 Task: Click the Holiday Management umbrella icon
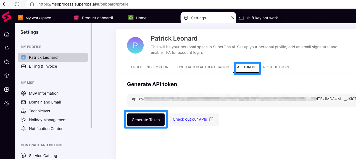[x=23, y=120]
